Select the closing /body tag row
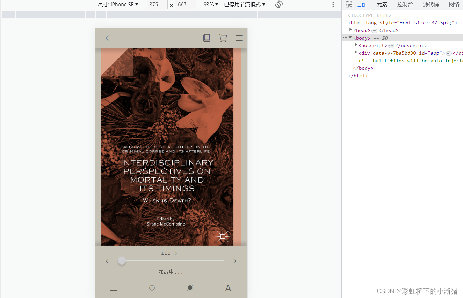 [403, 68]
